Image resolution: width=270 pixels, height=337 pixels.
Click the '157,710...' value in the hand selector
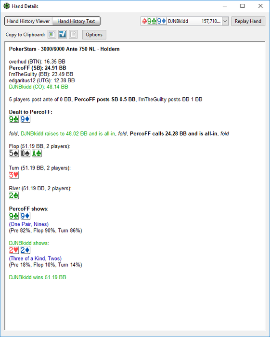211,21
